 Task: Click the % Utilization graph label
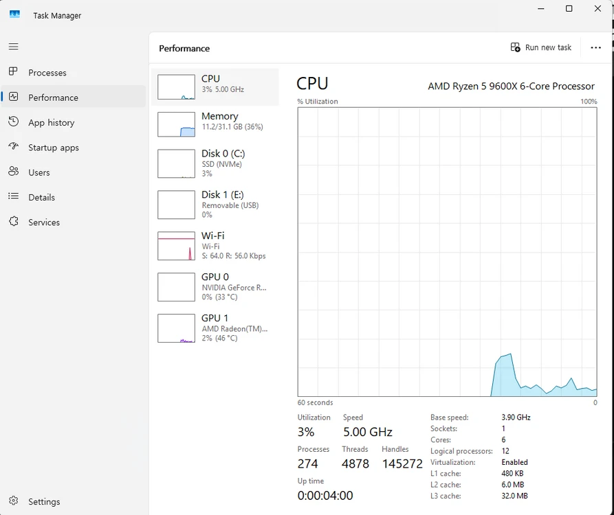(317, 101)
